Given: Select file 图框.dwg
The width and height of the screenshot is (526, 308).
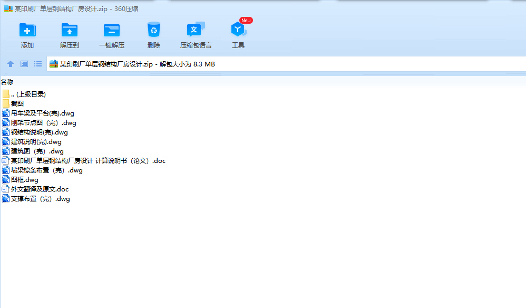Looking at the screenshot, I should tap(20, 180).
